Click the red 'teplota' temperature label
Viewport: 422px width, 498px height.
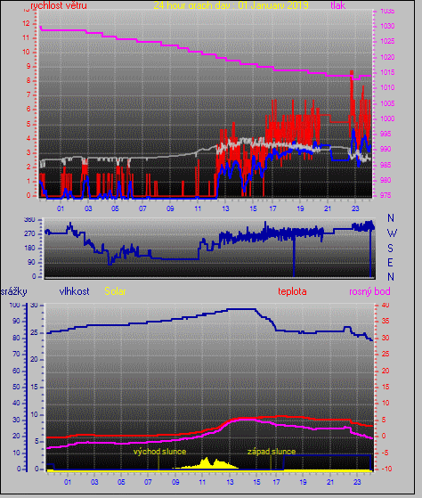[292, 291]
